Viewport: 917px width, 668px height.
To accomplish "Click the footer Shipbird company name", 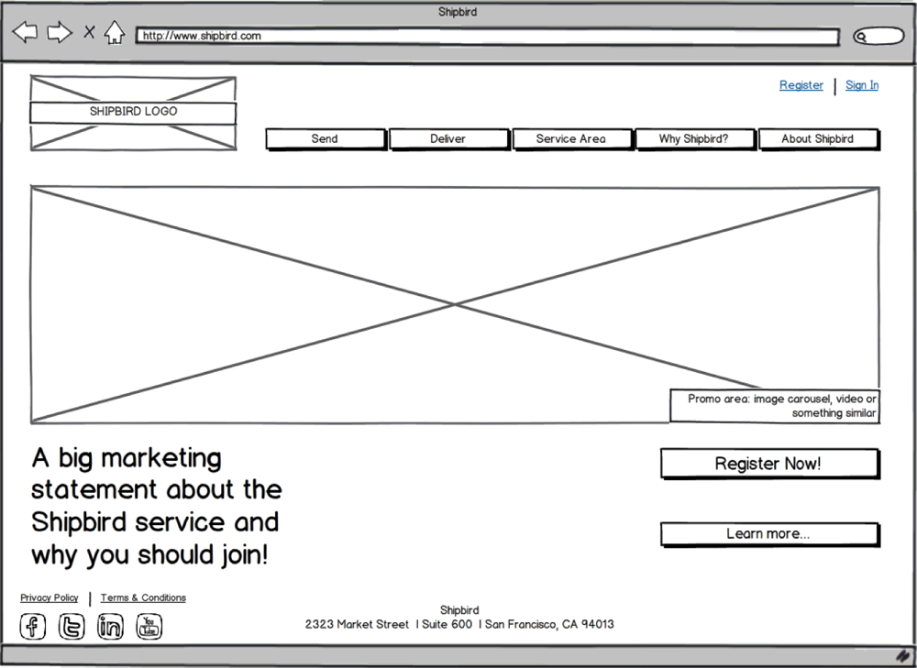I will (x=459, y=610).
